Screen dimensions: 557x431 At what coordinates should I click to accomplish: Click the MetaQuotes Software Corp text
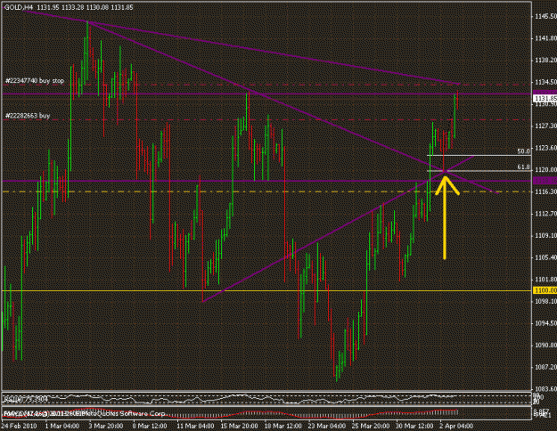coord(126,414)
